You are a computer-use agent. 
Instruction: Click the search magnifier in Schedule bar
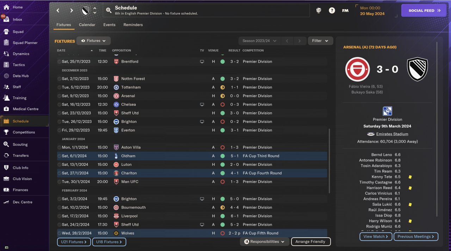click(109, 11)
